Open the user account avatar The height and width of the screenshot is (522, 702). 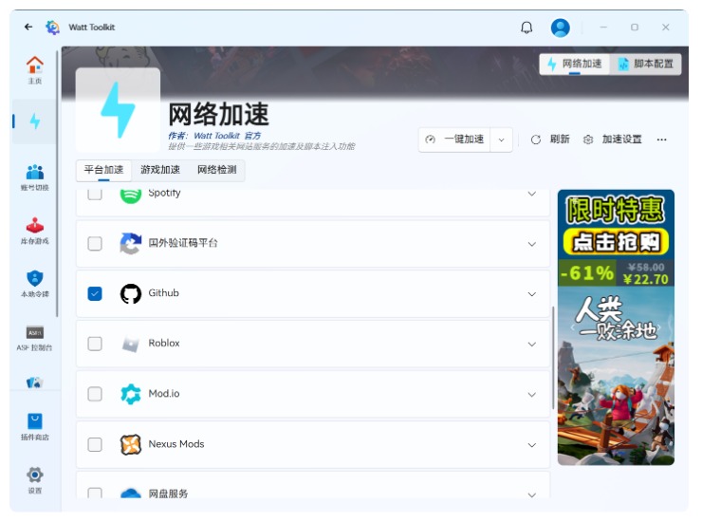[x=560, y=28]
